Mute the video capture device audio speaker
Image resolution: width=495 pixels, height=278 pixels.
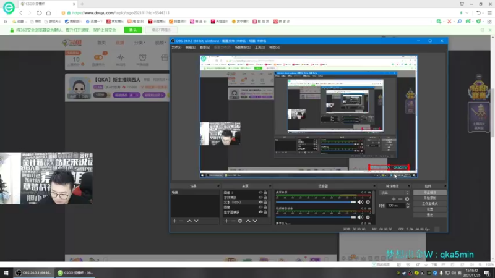click(x=361, y=217)
